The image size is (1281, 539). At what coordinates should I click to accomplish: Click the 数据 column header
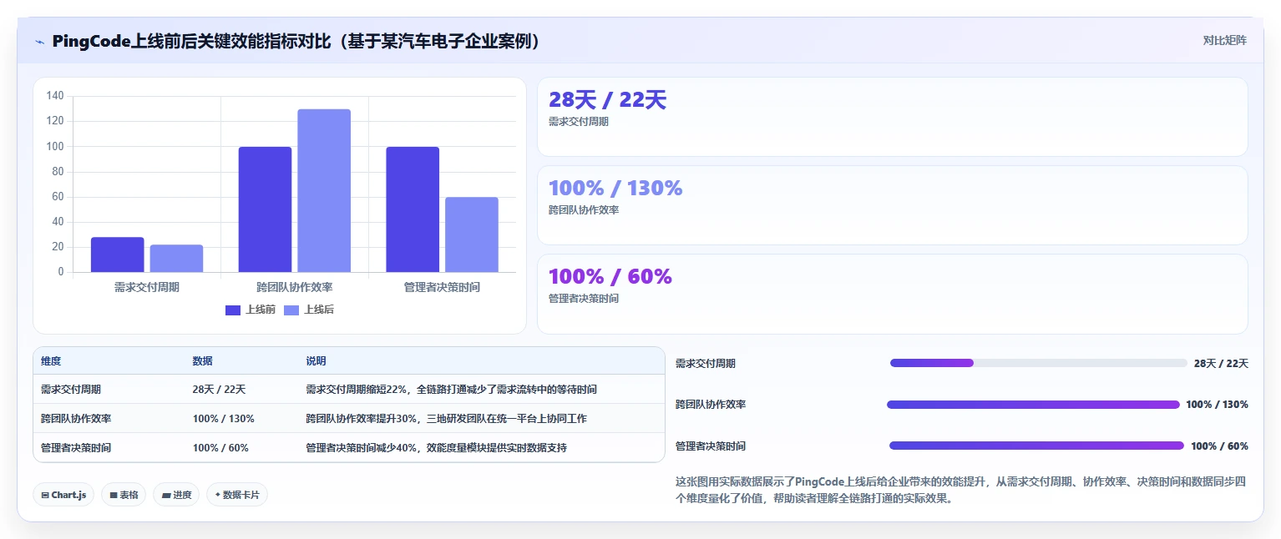202,361
